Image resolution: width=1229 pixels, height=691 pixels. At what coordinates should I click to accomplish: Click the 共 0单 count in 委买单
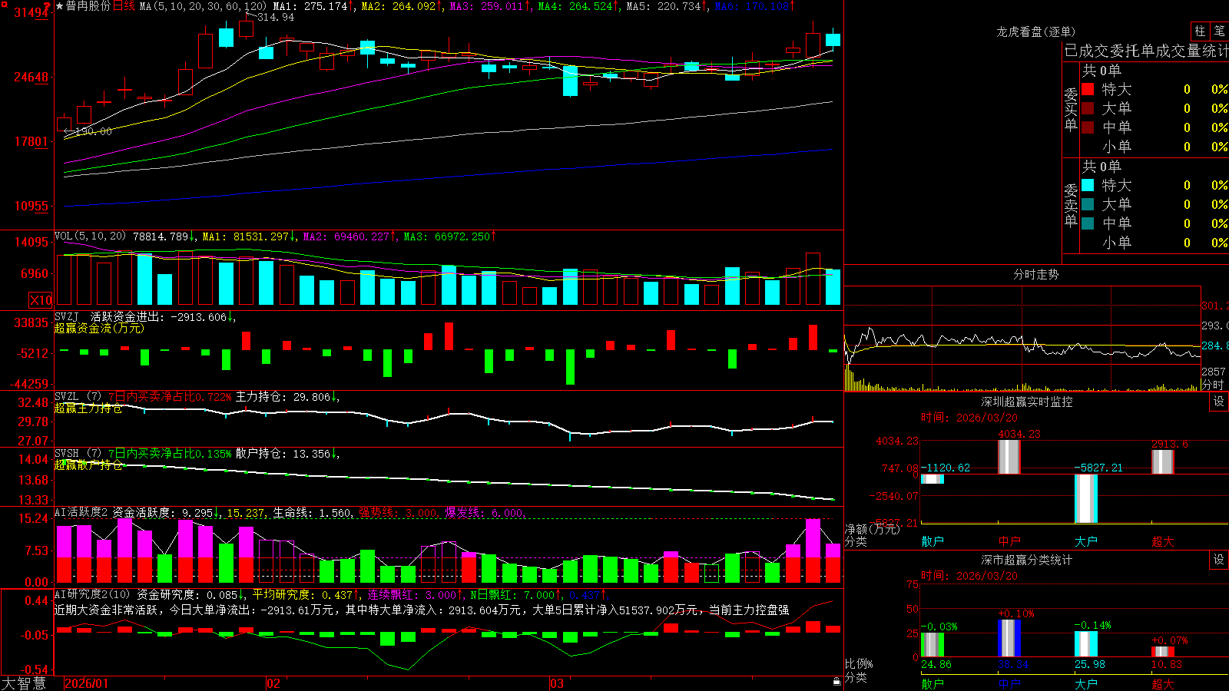click(1101, 70)
